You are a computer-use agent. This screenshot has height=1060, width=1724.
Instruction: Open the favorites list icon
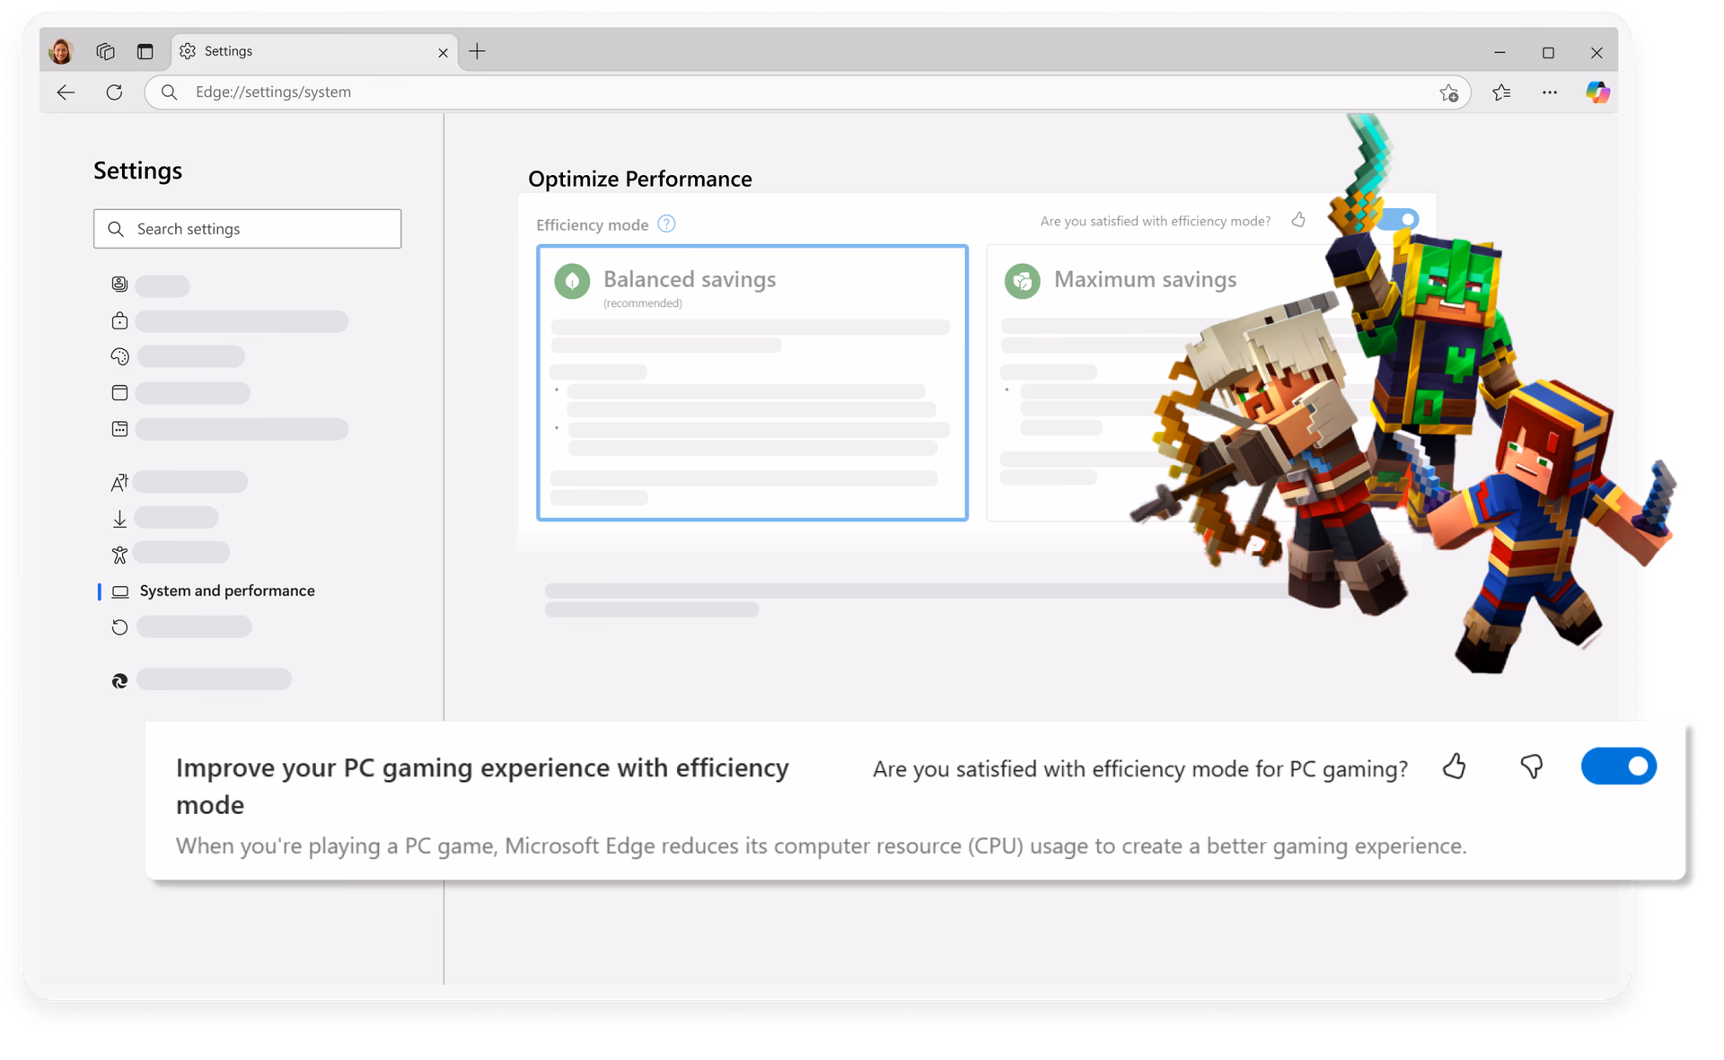click(1501, 92)
